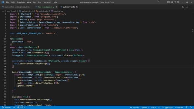The image size is (194, 109).
Task: Click 'removeUserFromLocalStorage' on line 32
Action: [x=35, y=100]
